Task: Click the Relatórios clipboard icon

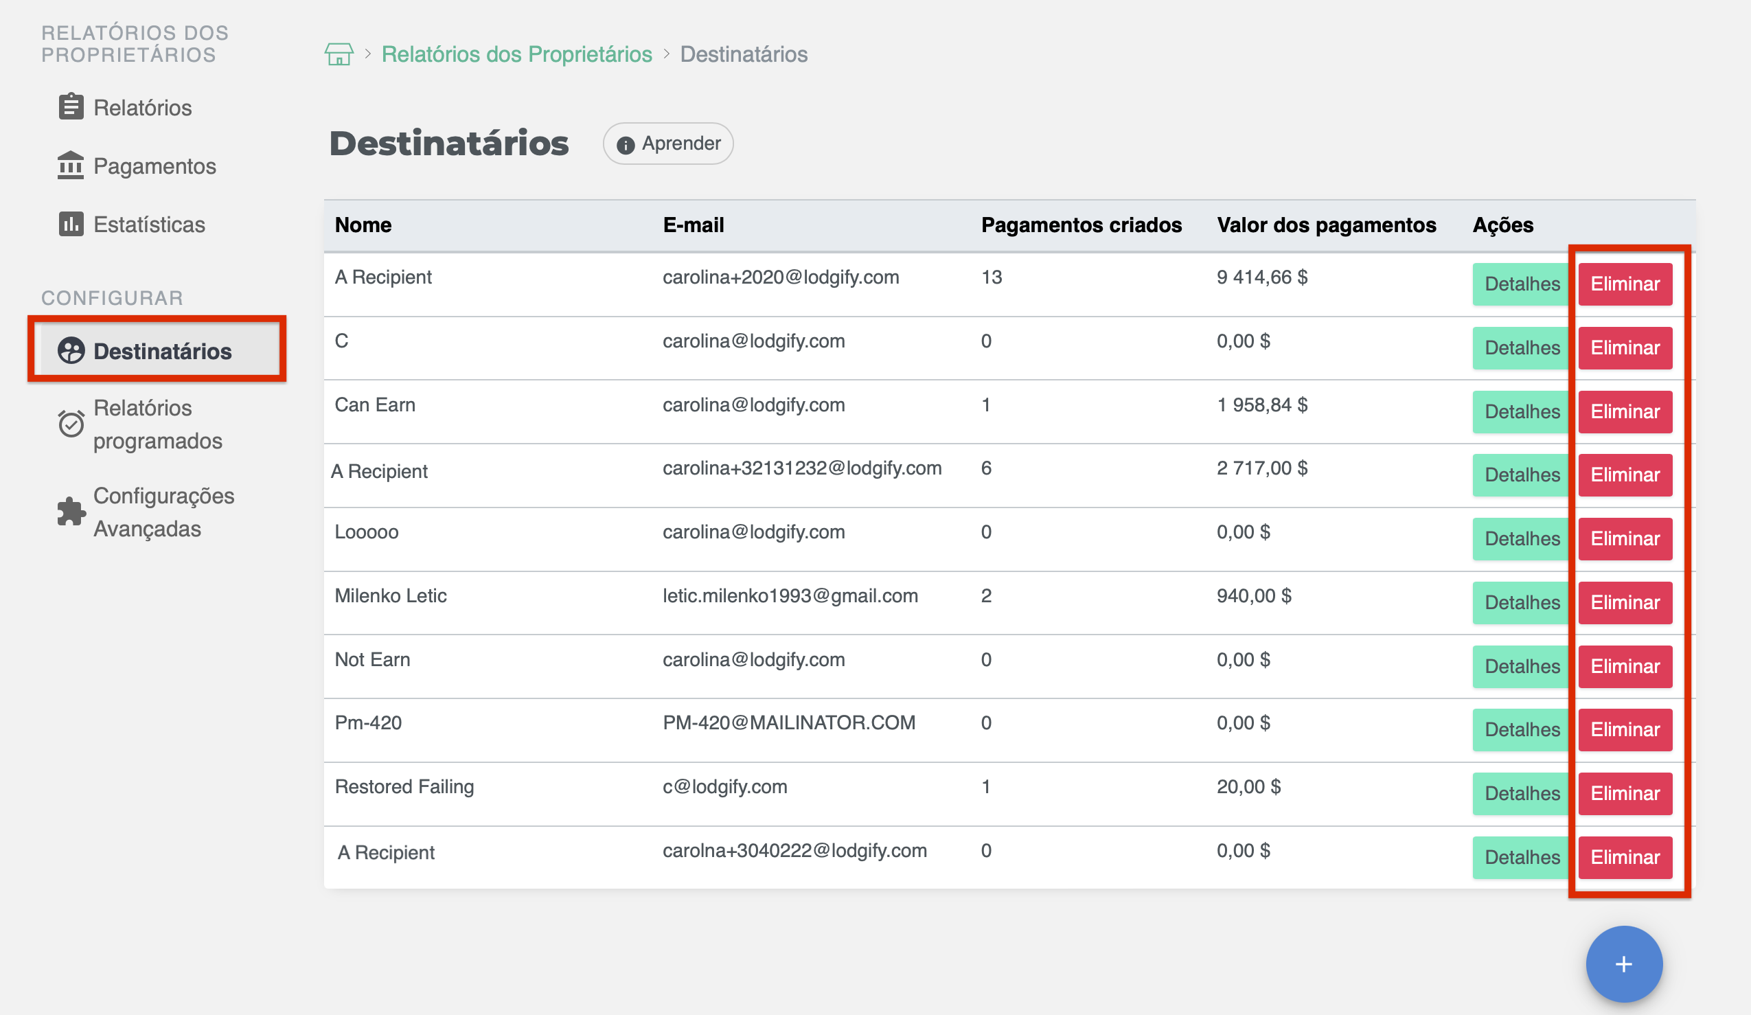Action: coord(71,107)
